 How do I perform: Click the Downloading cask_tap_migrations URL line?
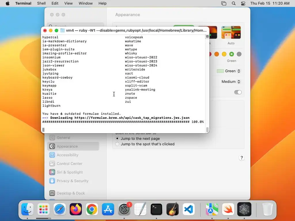point(116,118)
